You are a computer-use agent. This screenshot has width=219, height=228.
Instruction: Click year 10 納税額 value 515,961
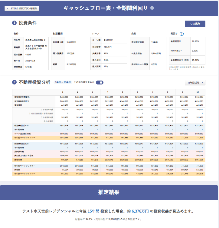200,170
